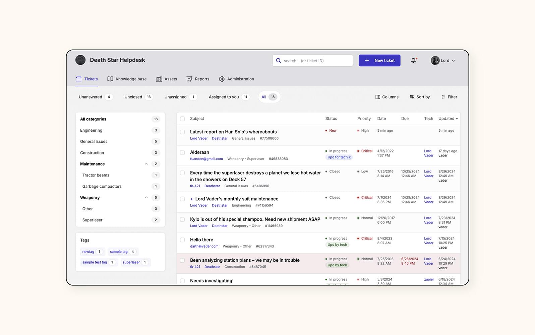The width and height of the screenshot is (535, 335).
Task: Show Unanswered tickets
Action: 95,97
